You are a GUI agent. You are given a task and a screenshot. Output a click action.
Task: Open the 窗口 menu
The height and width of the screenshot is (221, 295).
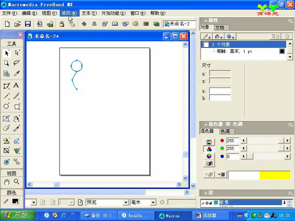[x=138, y=13]
